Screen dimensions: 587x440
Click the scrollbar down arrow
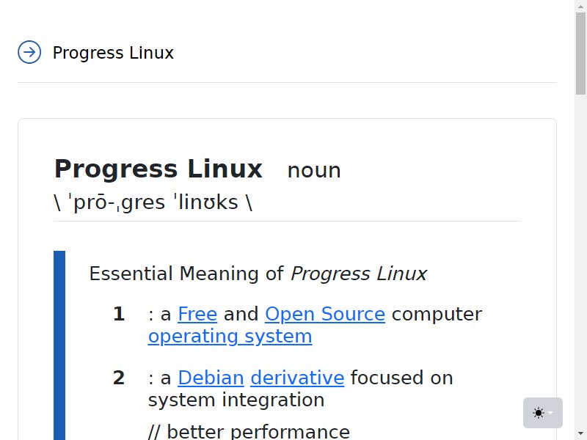click(x=580, y=436)
